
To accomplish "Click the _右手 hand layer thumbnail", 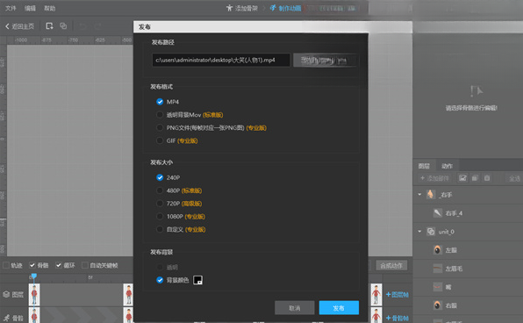I will tap(431, 194).
